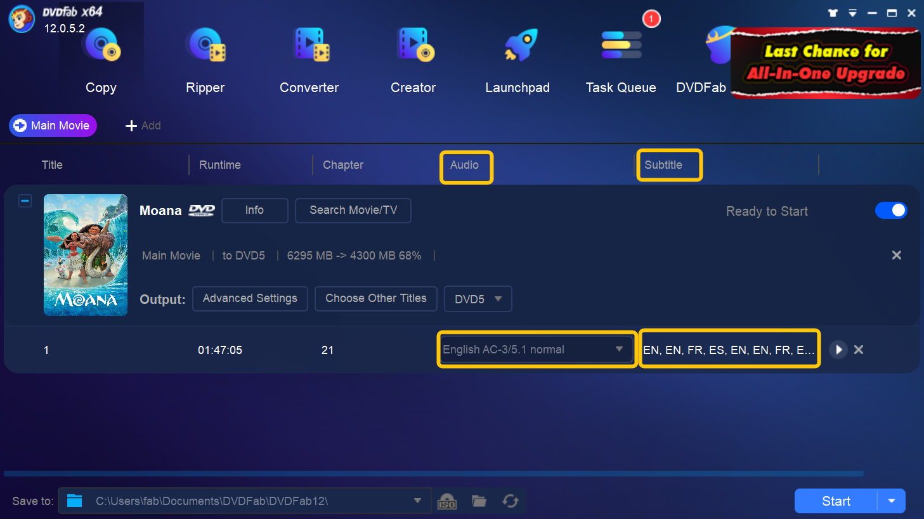Open the Ripper module
Viewport: 924px width, 519px height.
[x=205, y=61]
